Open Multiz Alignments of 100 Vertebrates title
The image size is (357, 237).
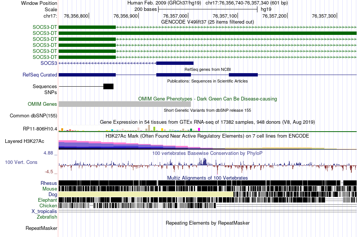pyautogui.click(x=207, y=178)
